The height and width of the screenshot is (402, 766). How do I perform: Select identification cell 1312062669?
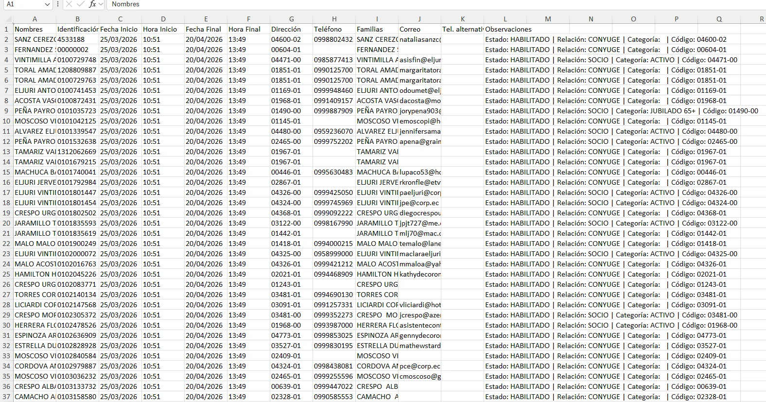tap(77, 152)
